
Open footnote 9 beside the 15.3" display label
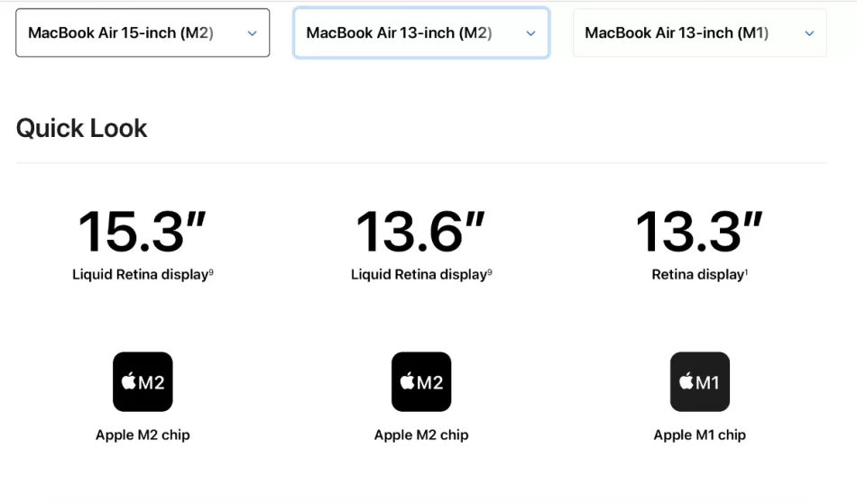tap(211, 272)
